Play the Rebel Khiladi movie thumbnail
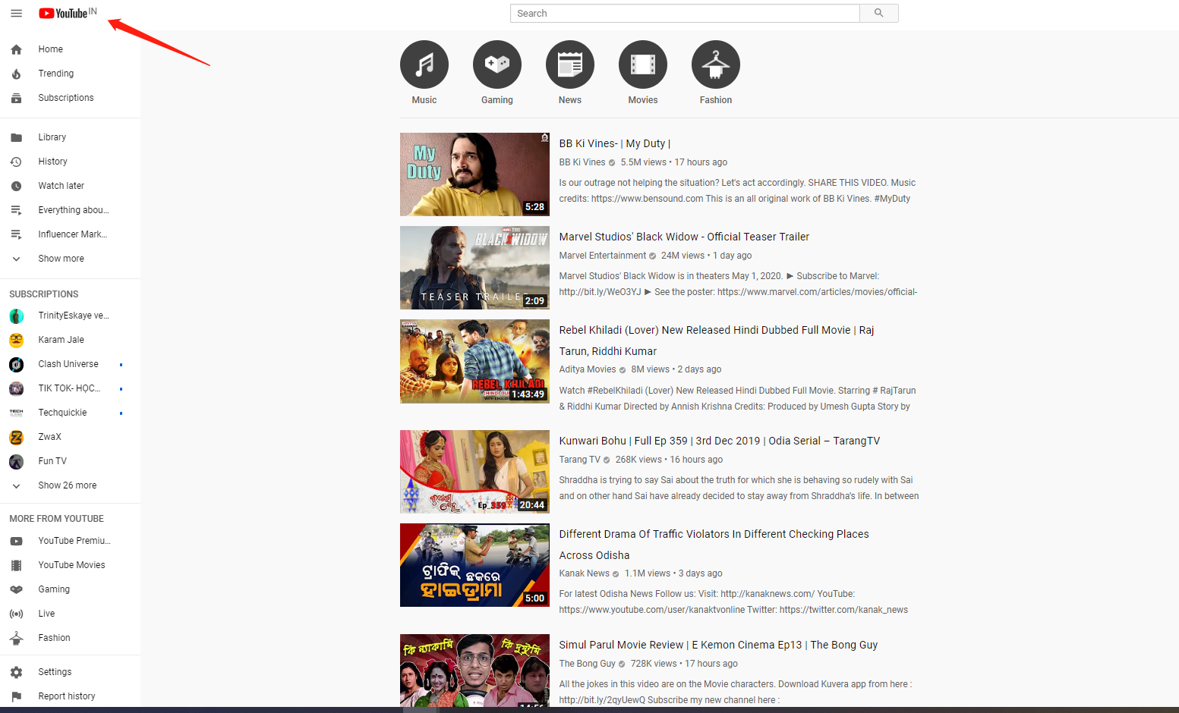This screenshot has height=713, width=1179. click(x=474, y=361)
